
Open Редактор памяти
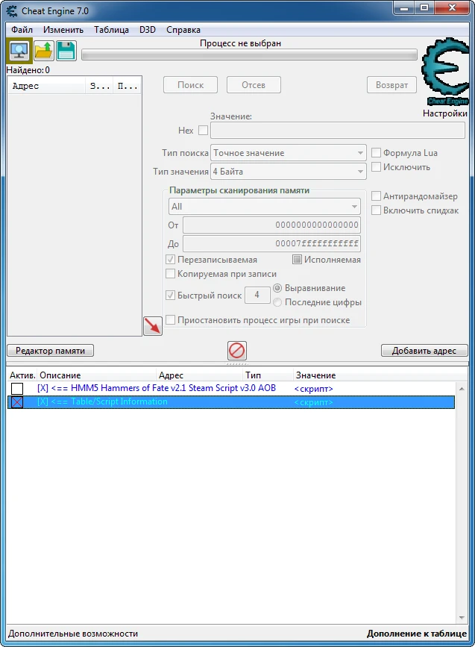click(x=50, y=351)
